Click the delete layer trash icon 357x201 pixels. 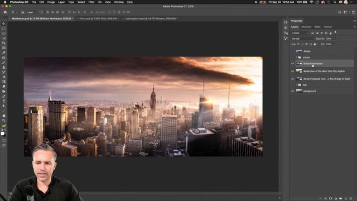click(x=351, y=199)
